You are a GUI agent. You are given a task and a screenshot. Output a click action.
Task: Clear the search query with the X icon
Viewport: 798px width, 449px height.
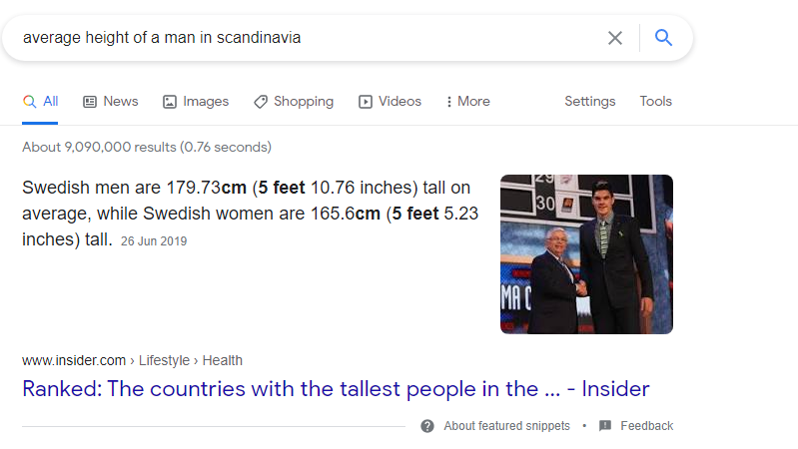click(x=615, y=38)
